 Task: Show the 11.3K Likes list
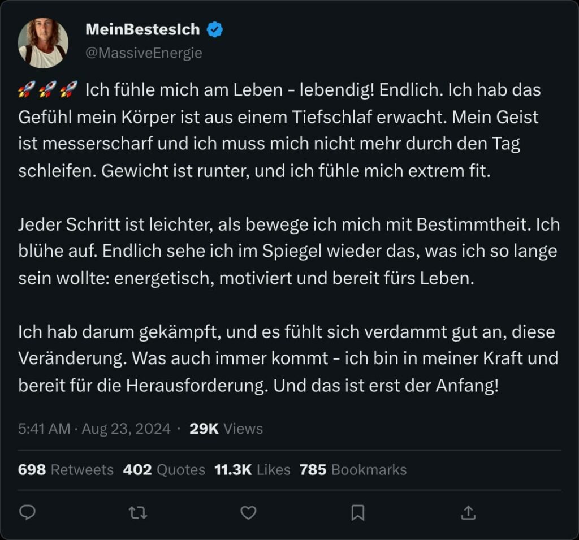click(252, 469)
